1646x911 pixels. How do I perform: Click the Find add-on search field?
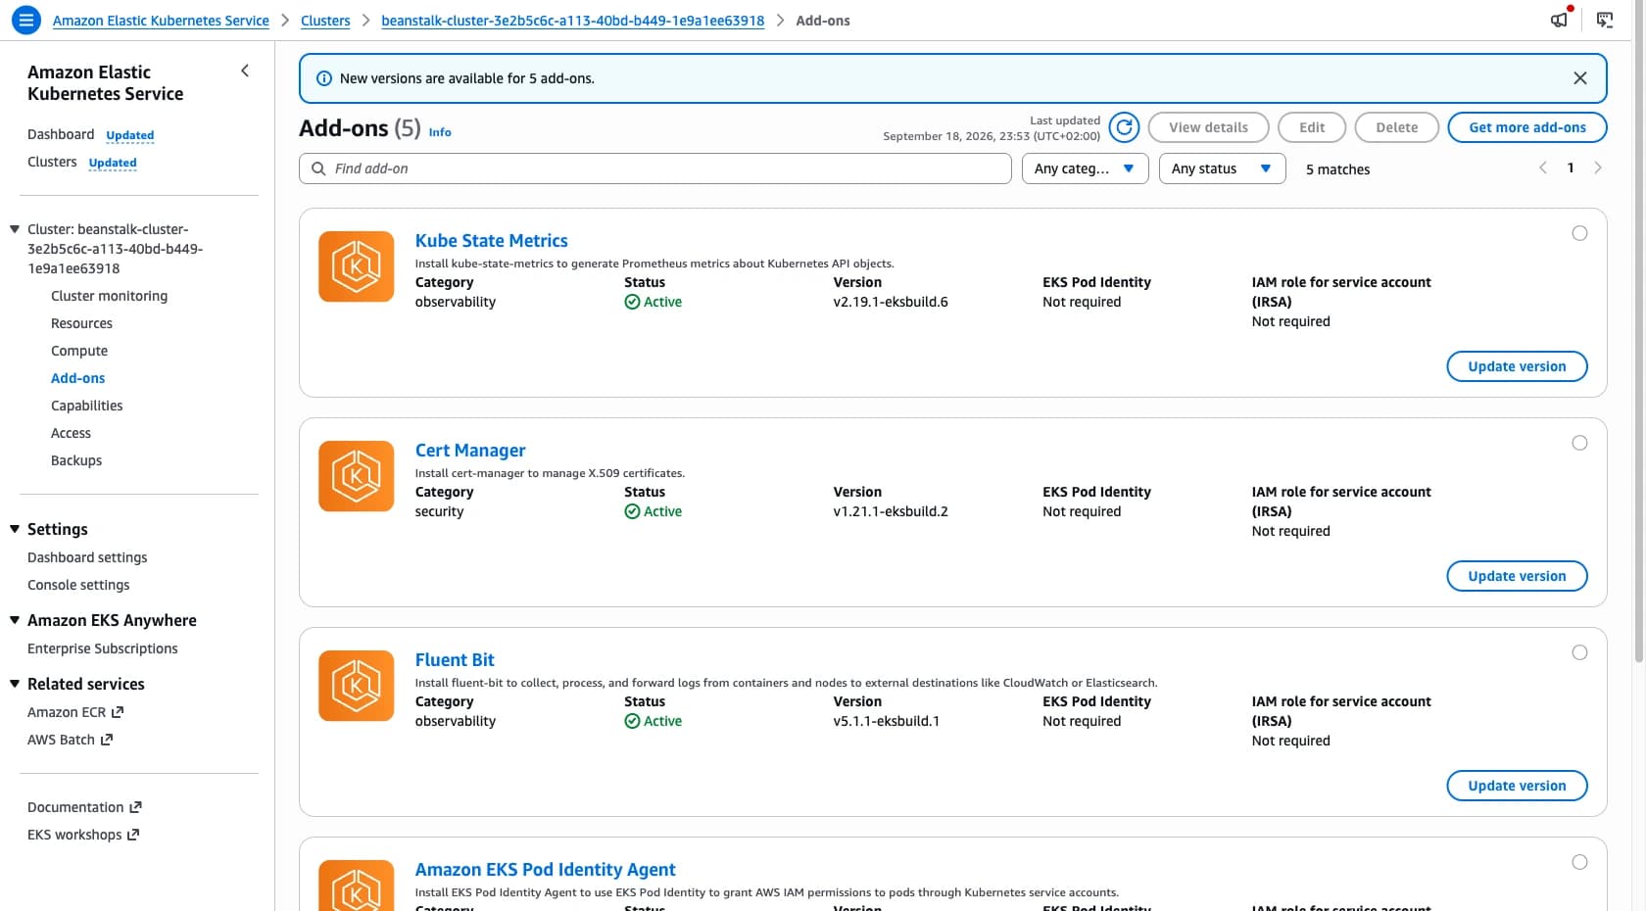pyautogui.click(x=654, y=168)
